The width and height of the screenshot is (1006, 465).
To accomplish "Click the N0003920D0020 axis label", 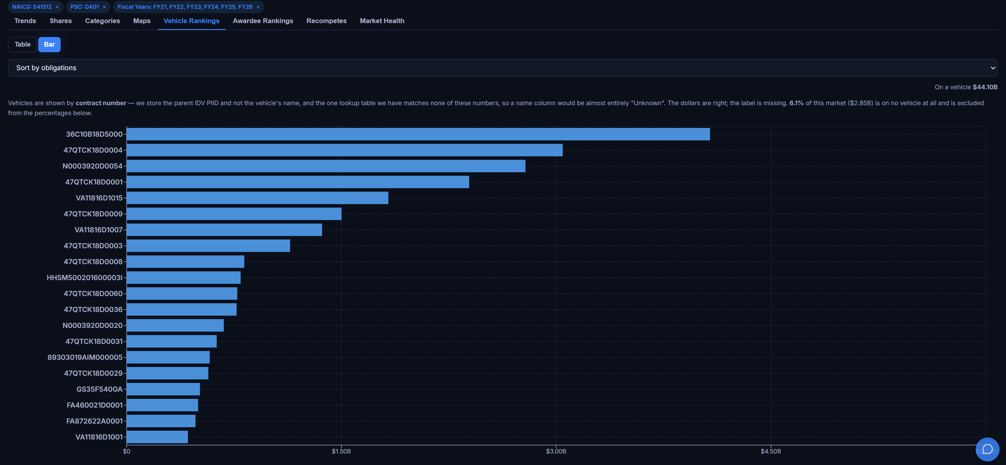I will tap(93, 326).
